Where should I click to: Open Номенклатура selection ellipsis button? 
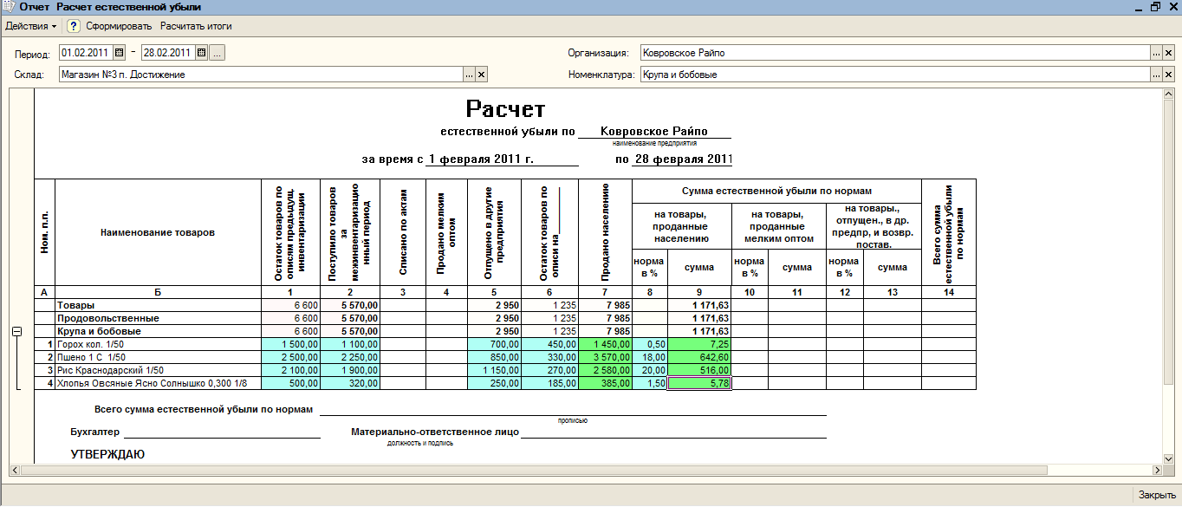coord(1156,75)
